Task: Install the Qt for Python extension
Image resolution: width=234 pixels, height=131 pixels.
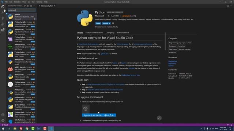Action: click(x=33, y=109)
